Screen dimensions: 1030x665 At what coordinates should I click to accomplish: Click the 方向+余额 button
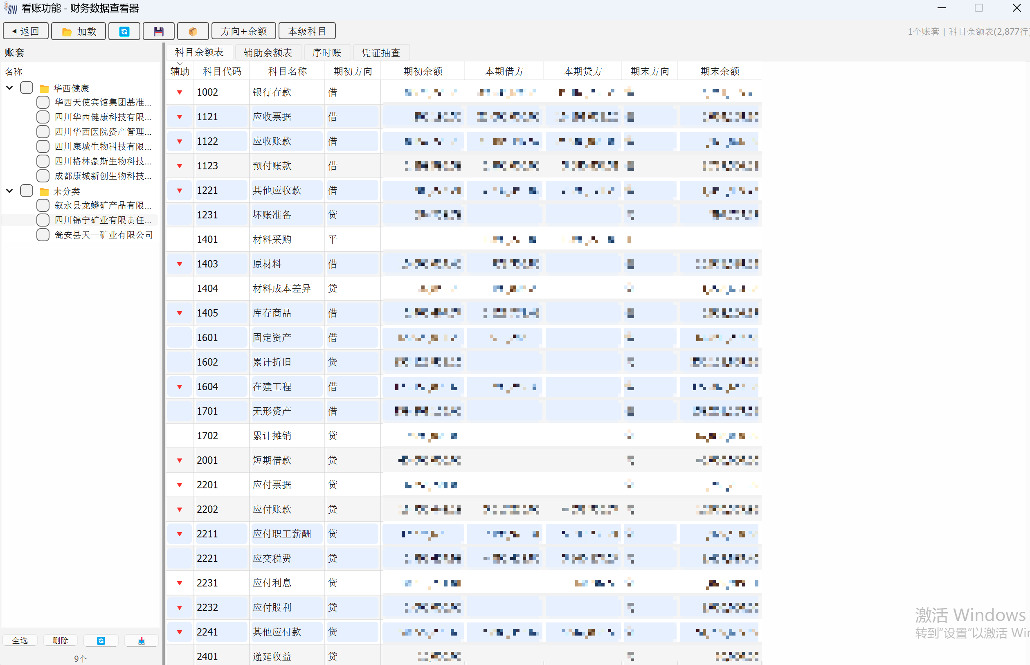pyautogui.click(x=243, y=31)
